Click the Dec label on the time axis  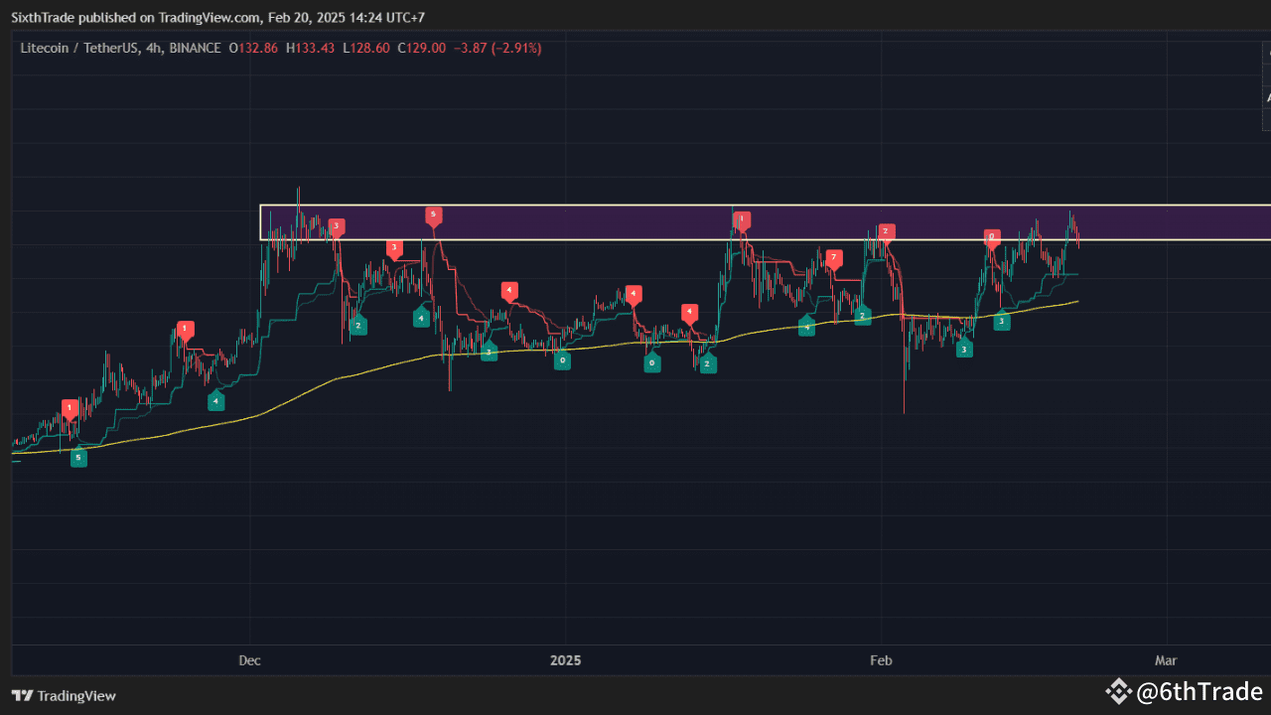[249, 659]
